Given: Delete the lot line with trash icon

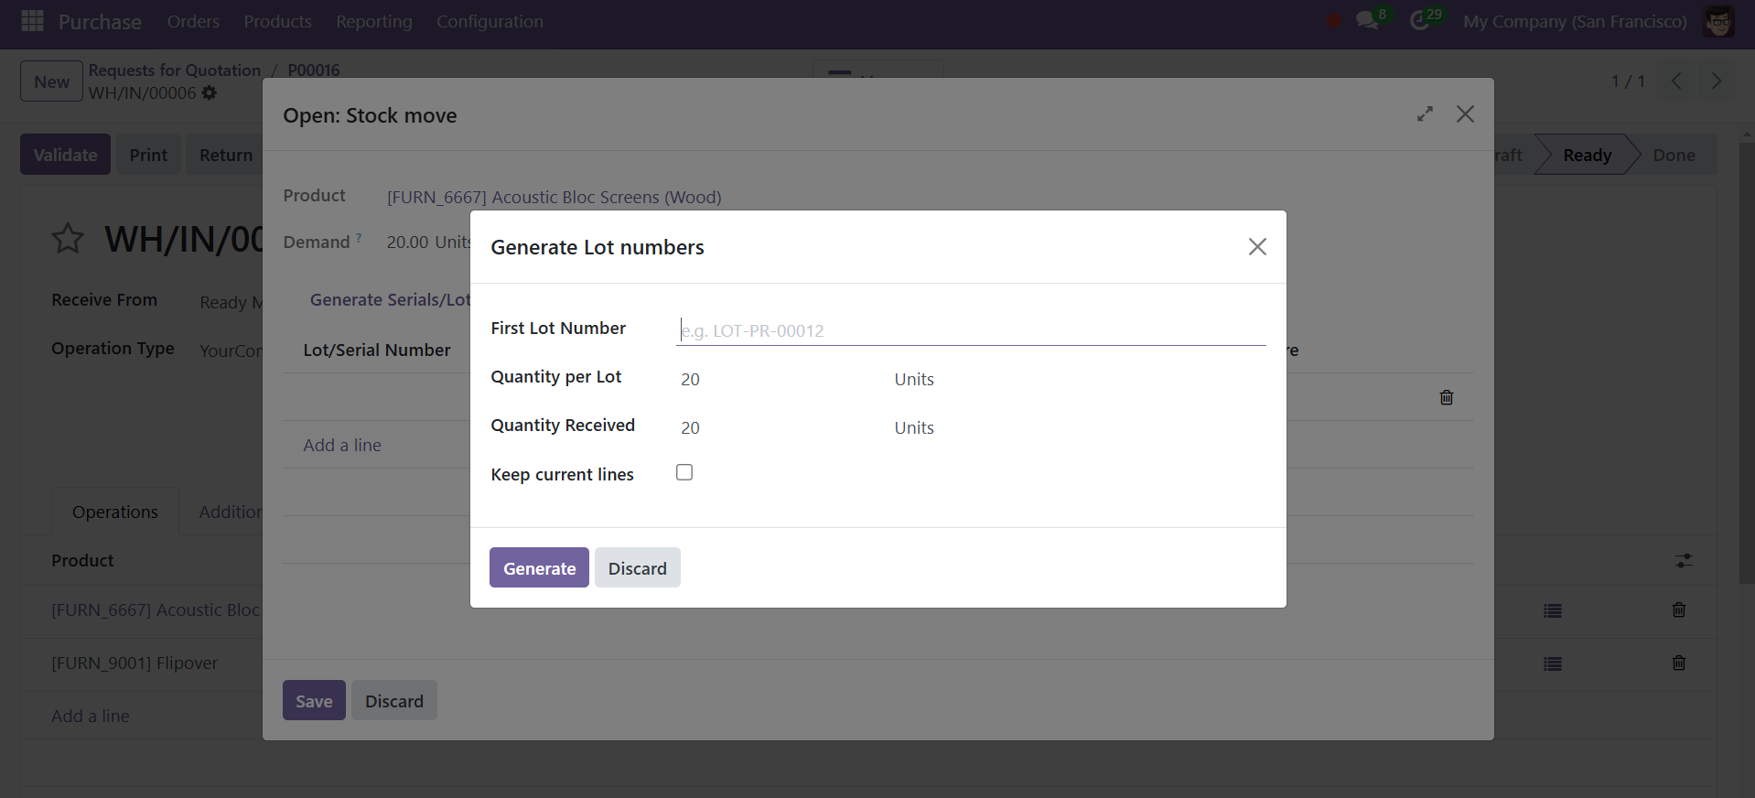Looking at the screenshot, I should point(1447,397).
